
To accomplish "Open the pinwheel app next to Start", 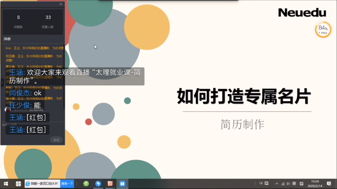I will click(18, 184).
